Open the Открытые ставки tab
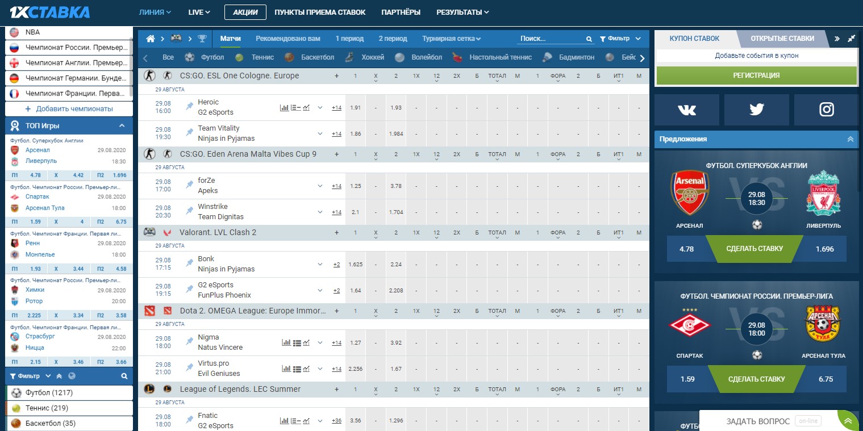The width and height of the screenshot is (863, 431). tap(782, 39)
